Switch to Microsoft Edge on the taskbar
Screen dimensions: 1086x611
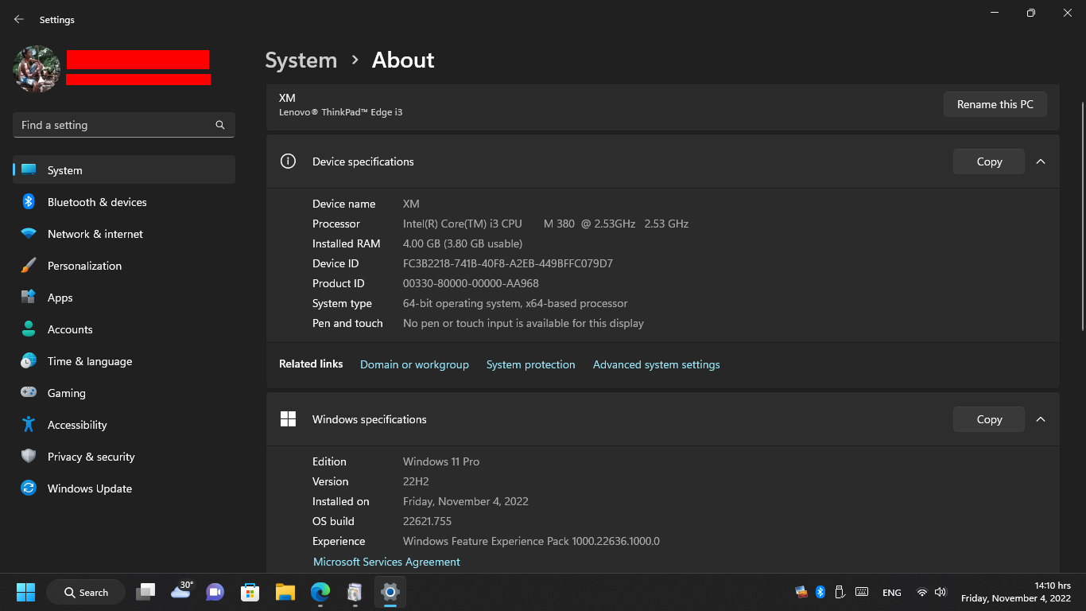320,592
